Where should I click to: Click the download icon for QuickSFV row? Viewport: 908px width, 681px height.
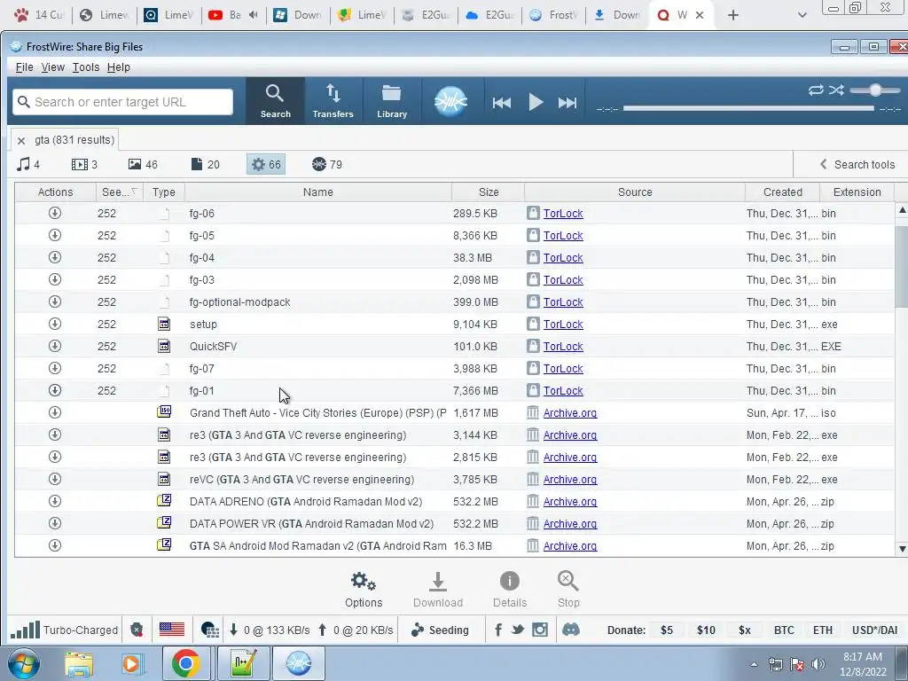click(55, 346)
